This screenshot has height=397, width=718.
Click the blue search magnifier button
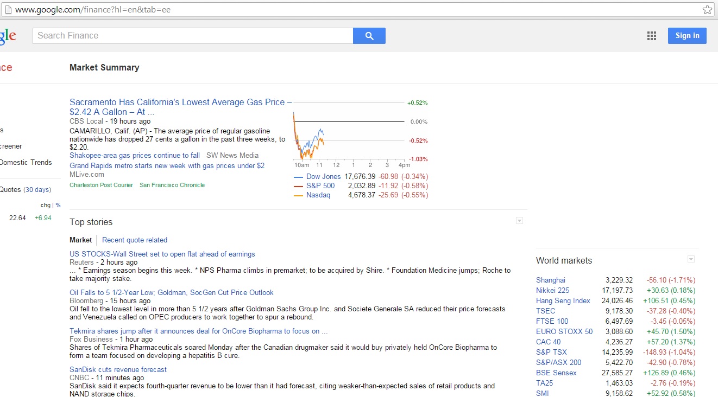[369, 36]
